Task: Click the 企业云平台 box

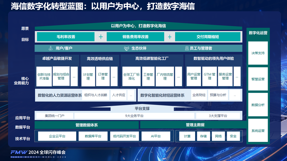Action: [x=57, y=136]
